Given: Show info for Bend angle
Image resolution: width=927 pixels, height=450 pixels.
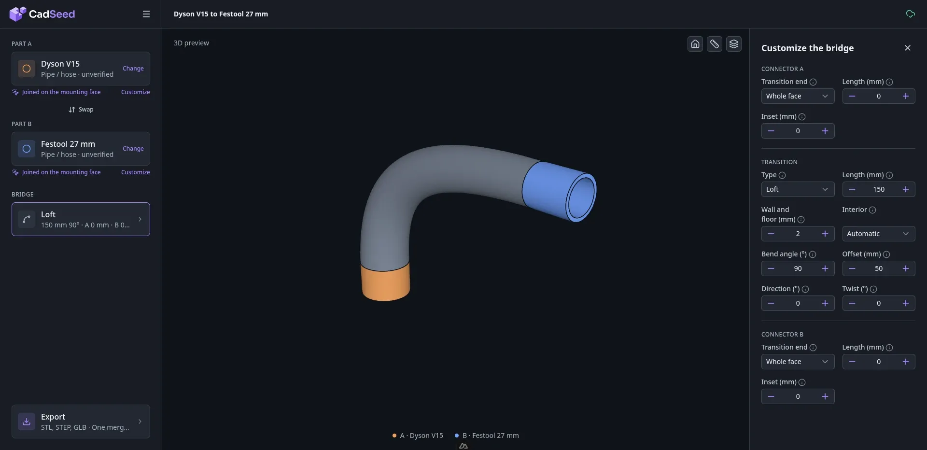Looking at the screenshot, I should (x=813, y=254).
